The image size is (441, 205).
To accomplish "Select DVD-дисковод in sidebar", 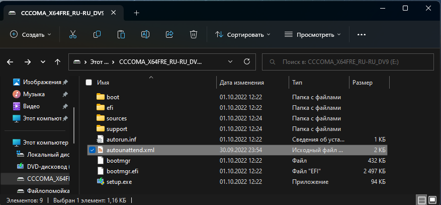I will (x=48, y=167).
